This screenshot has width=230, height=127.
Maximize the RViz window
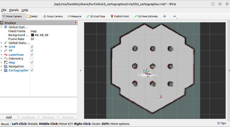point(220,4)
